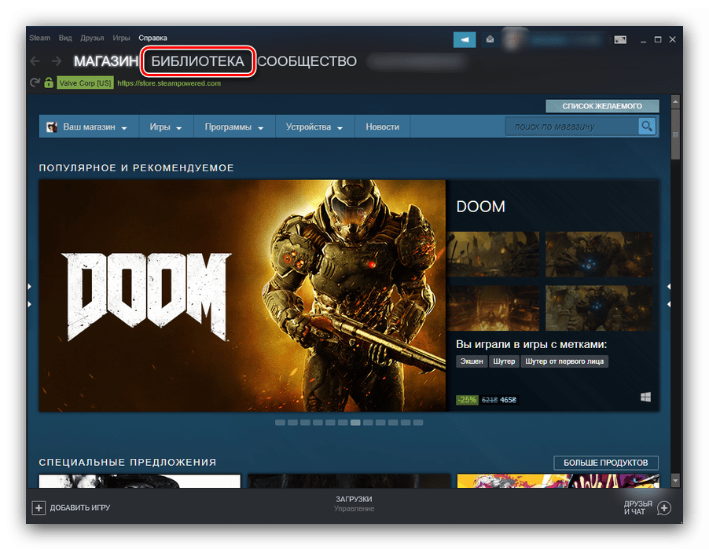
Task: Open the announcements megaphone icon
Action: pos(465,40)
